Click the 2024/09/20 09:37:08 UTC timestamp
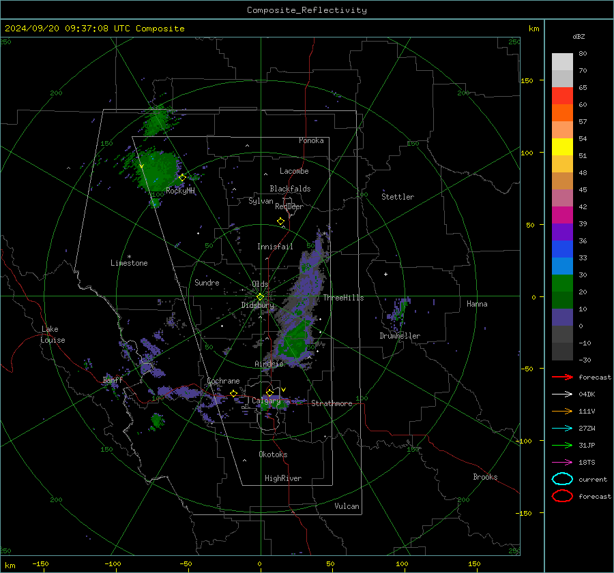The width and height of the screenshot is (614, 573). (67, 29)
